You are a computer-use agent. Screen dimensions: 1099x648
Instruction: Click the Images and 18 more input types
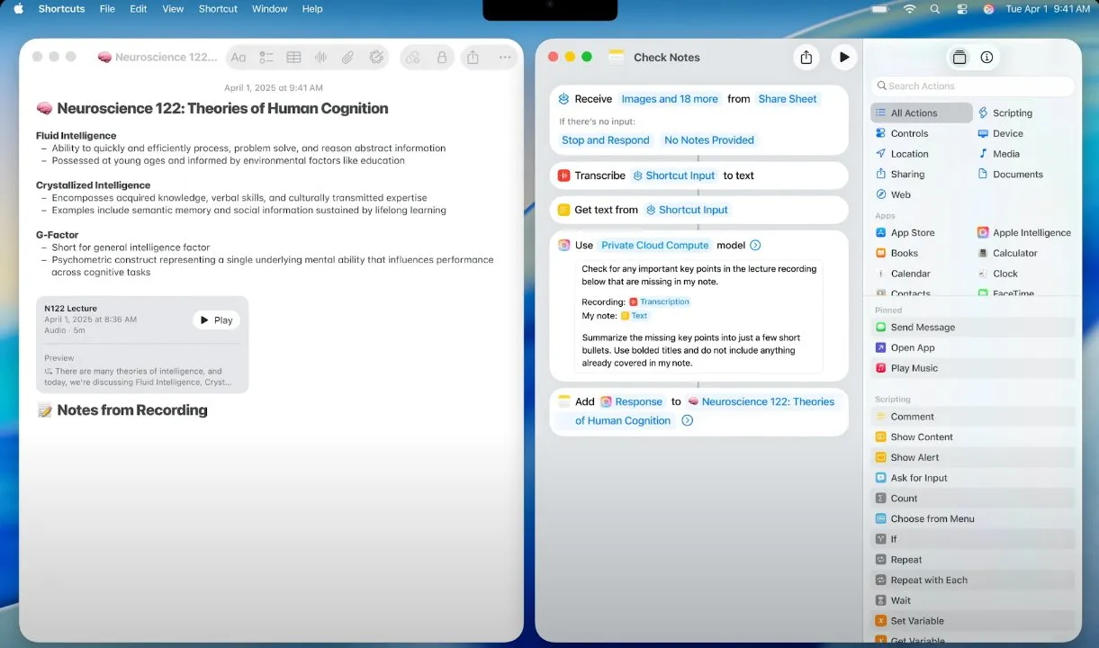point(670,99)
